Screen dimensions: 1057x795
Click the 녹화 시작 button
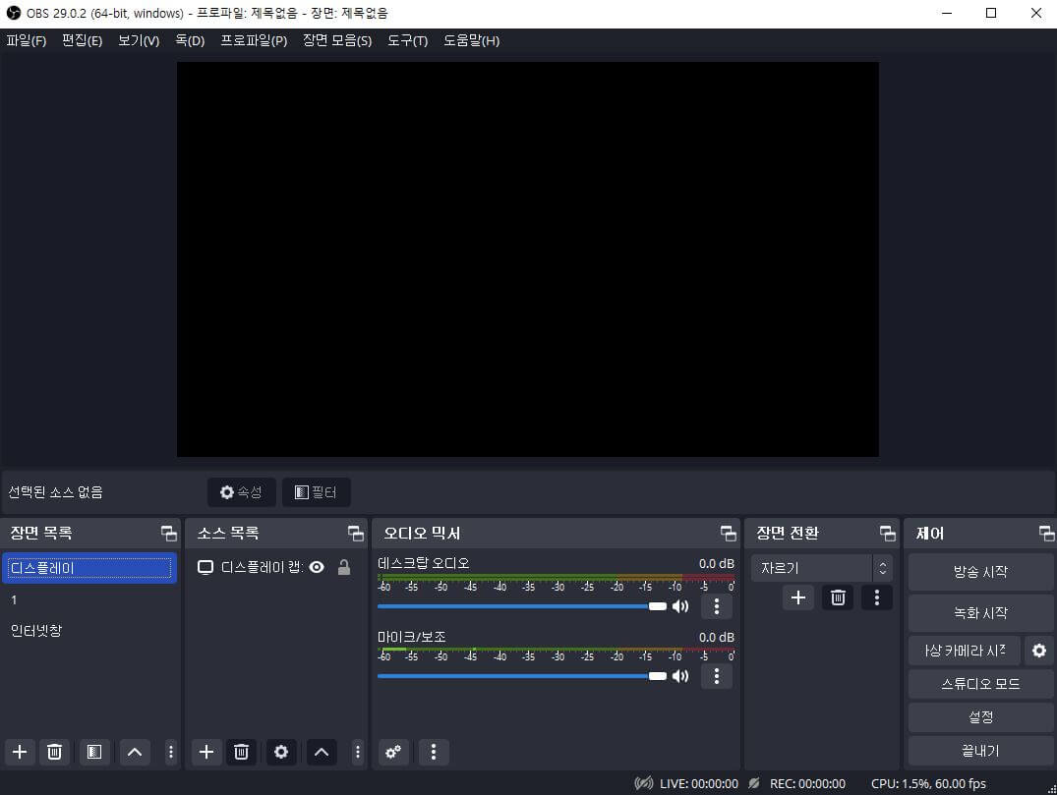981,613
